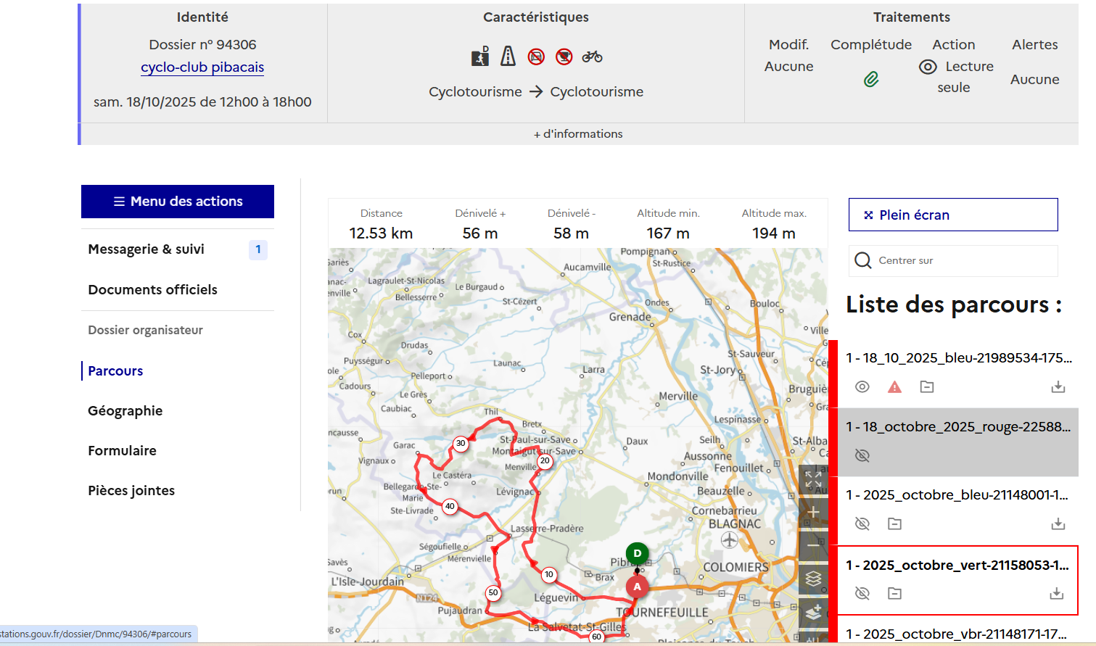
Task: Expand the '+ d'informations' section
Action: (578, 134)
